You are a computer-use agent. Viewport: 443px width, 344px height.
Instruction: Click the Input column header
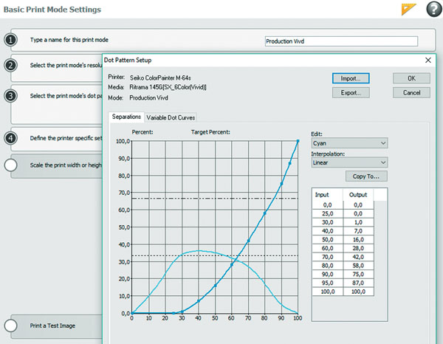[x=328, y=195]
